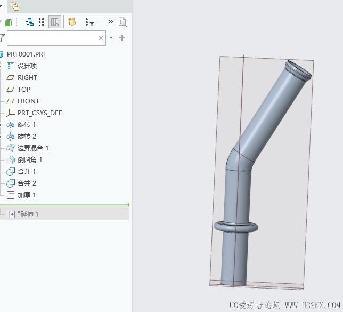Screen dimensions: 343x312
Task: Click the pipe flange ring in viewport
Action: [236, 227]
